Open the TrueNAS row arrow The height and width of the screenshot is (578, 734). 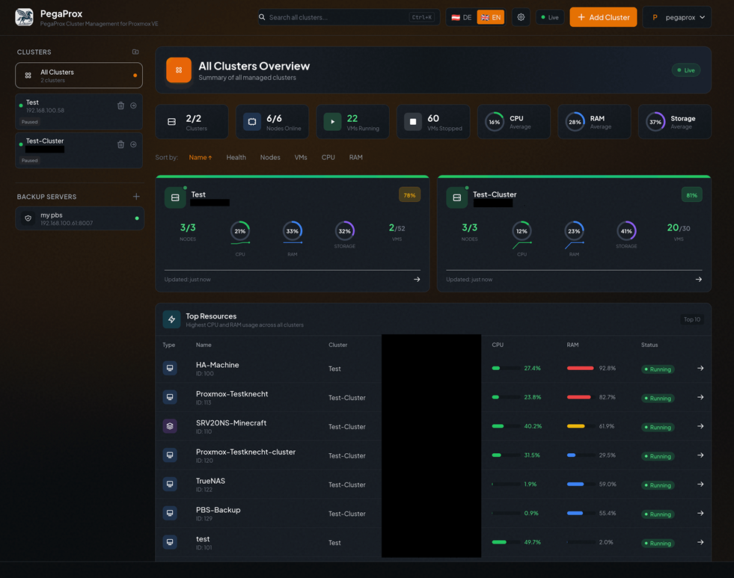pyautogui.click(x=700, y=484)
